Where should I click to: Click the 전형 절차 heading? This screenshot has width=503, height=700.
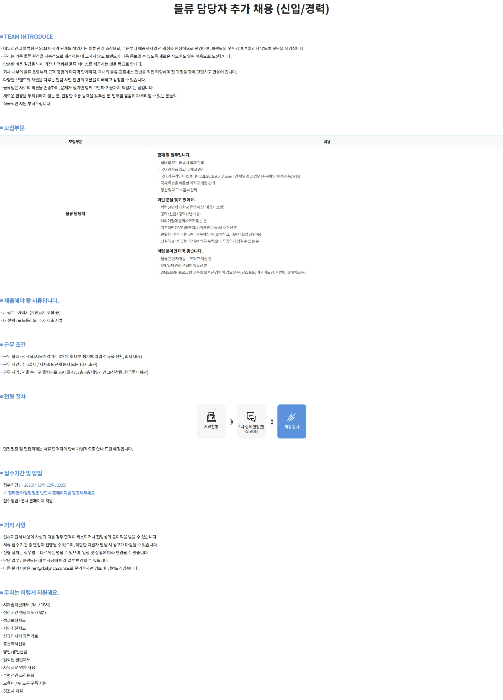tap(15, 397)
